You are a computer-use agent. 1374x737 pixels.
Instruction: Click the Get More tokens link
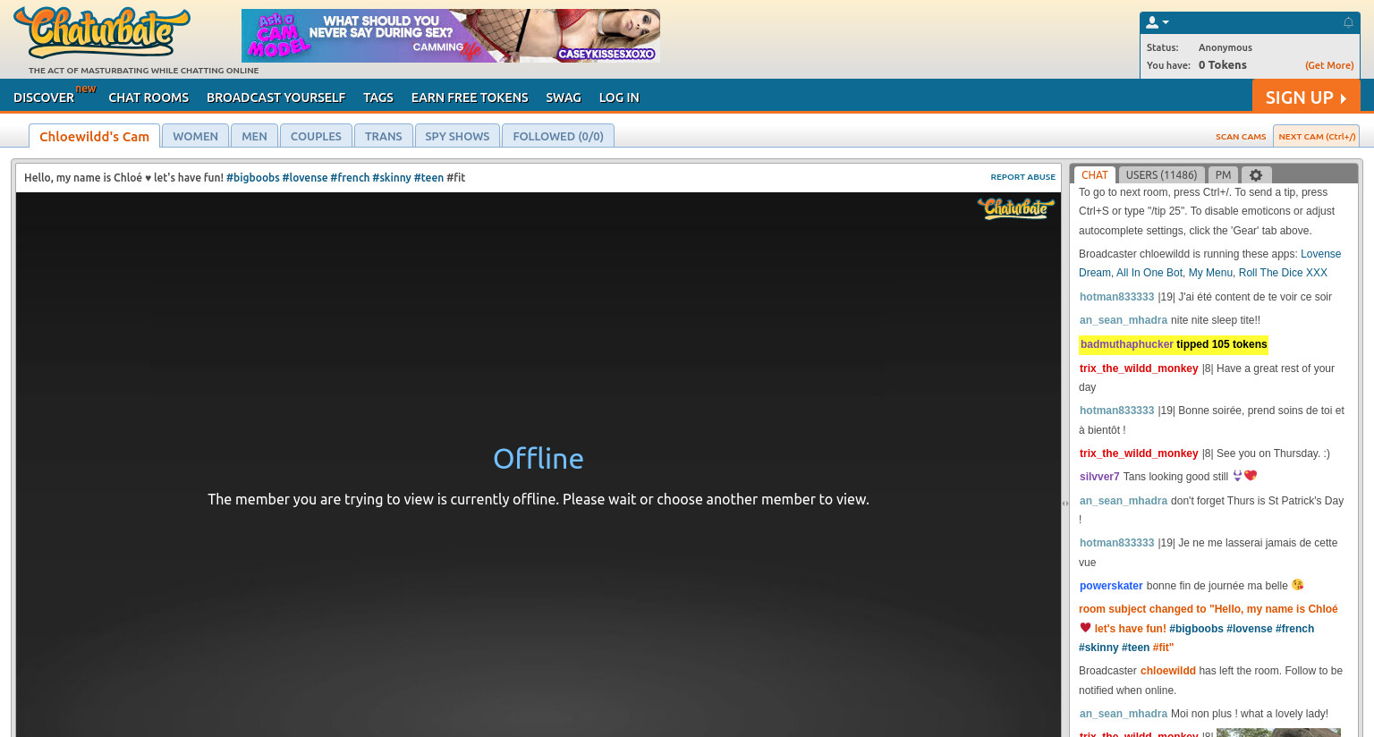tap(1329, 65)
